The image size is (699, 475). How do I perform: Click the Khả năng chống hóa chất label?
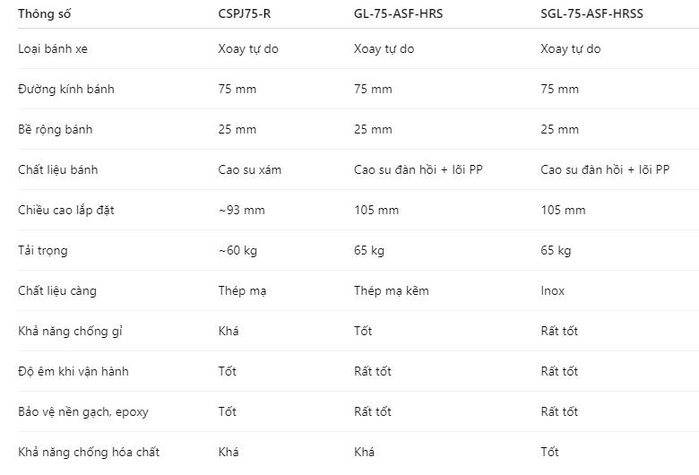coord(89,452)
